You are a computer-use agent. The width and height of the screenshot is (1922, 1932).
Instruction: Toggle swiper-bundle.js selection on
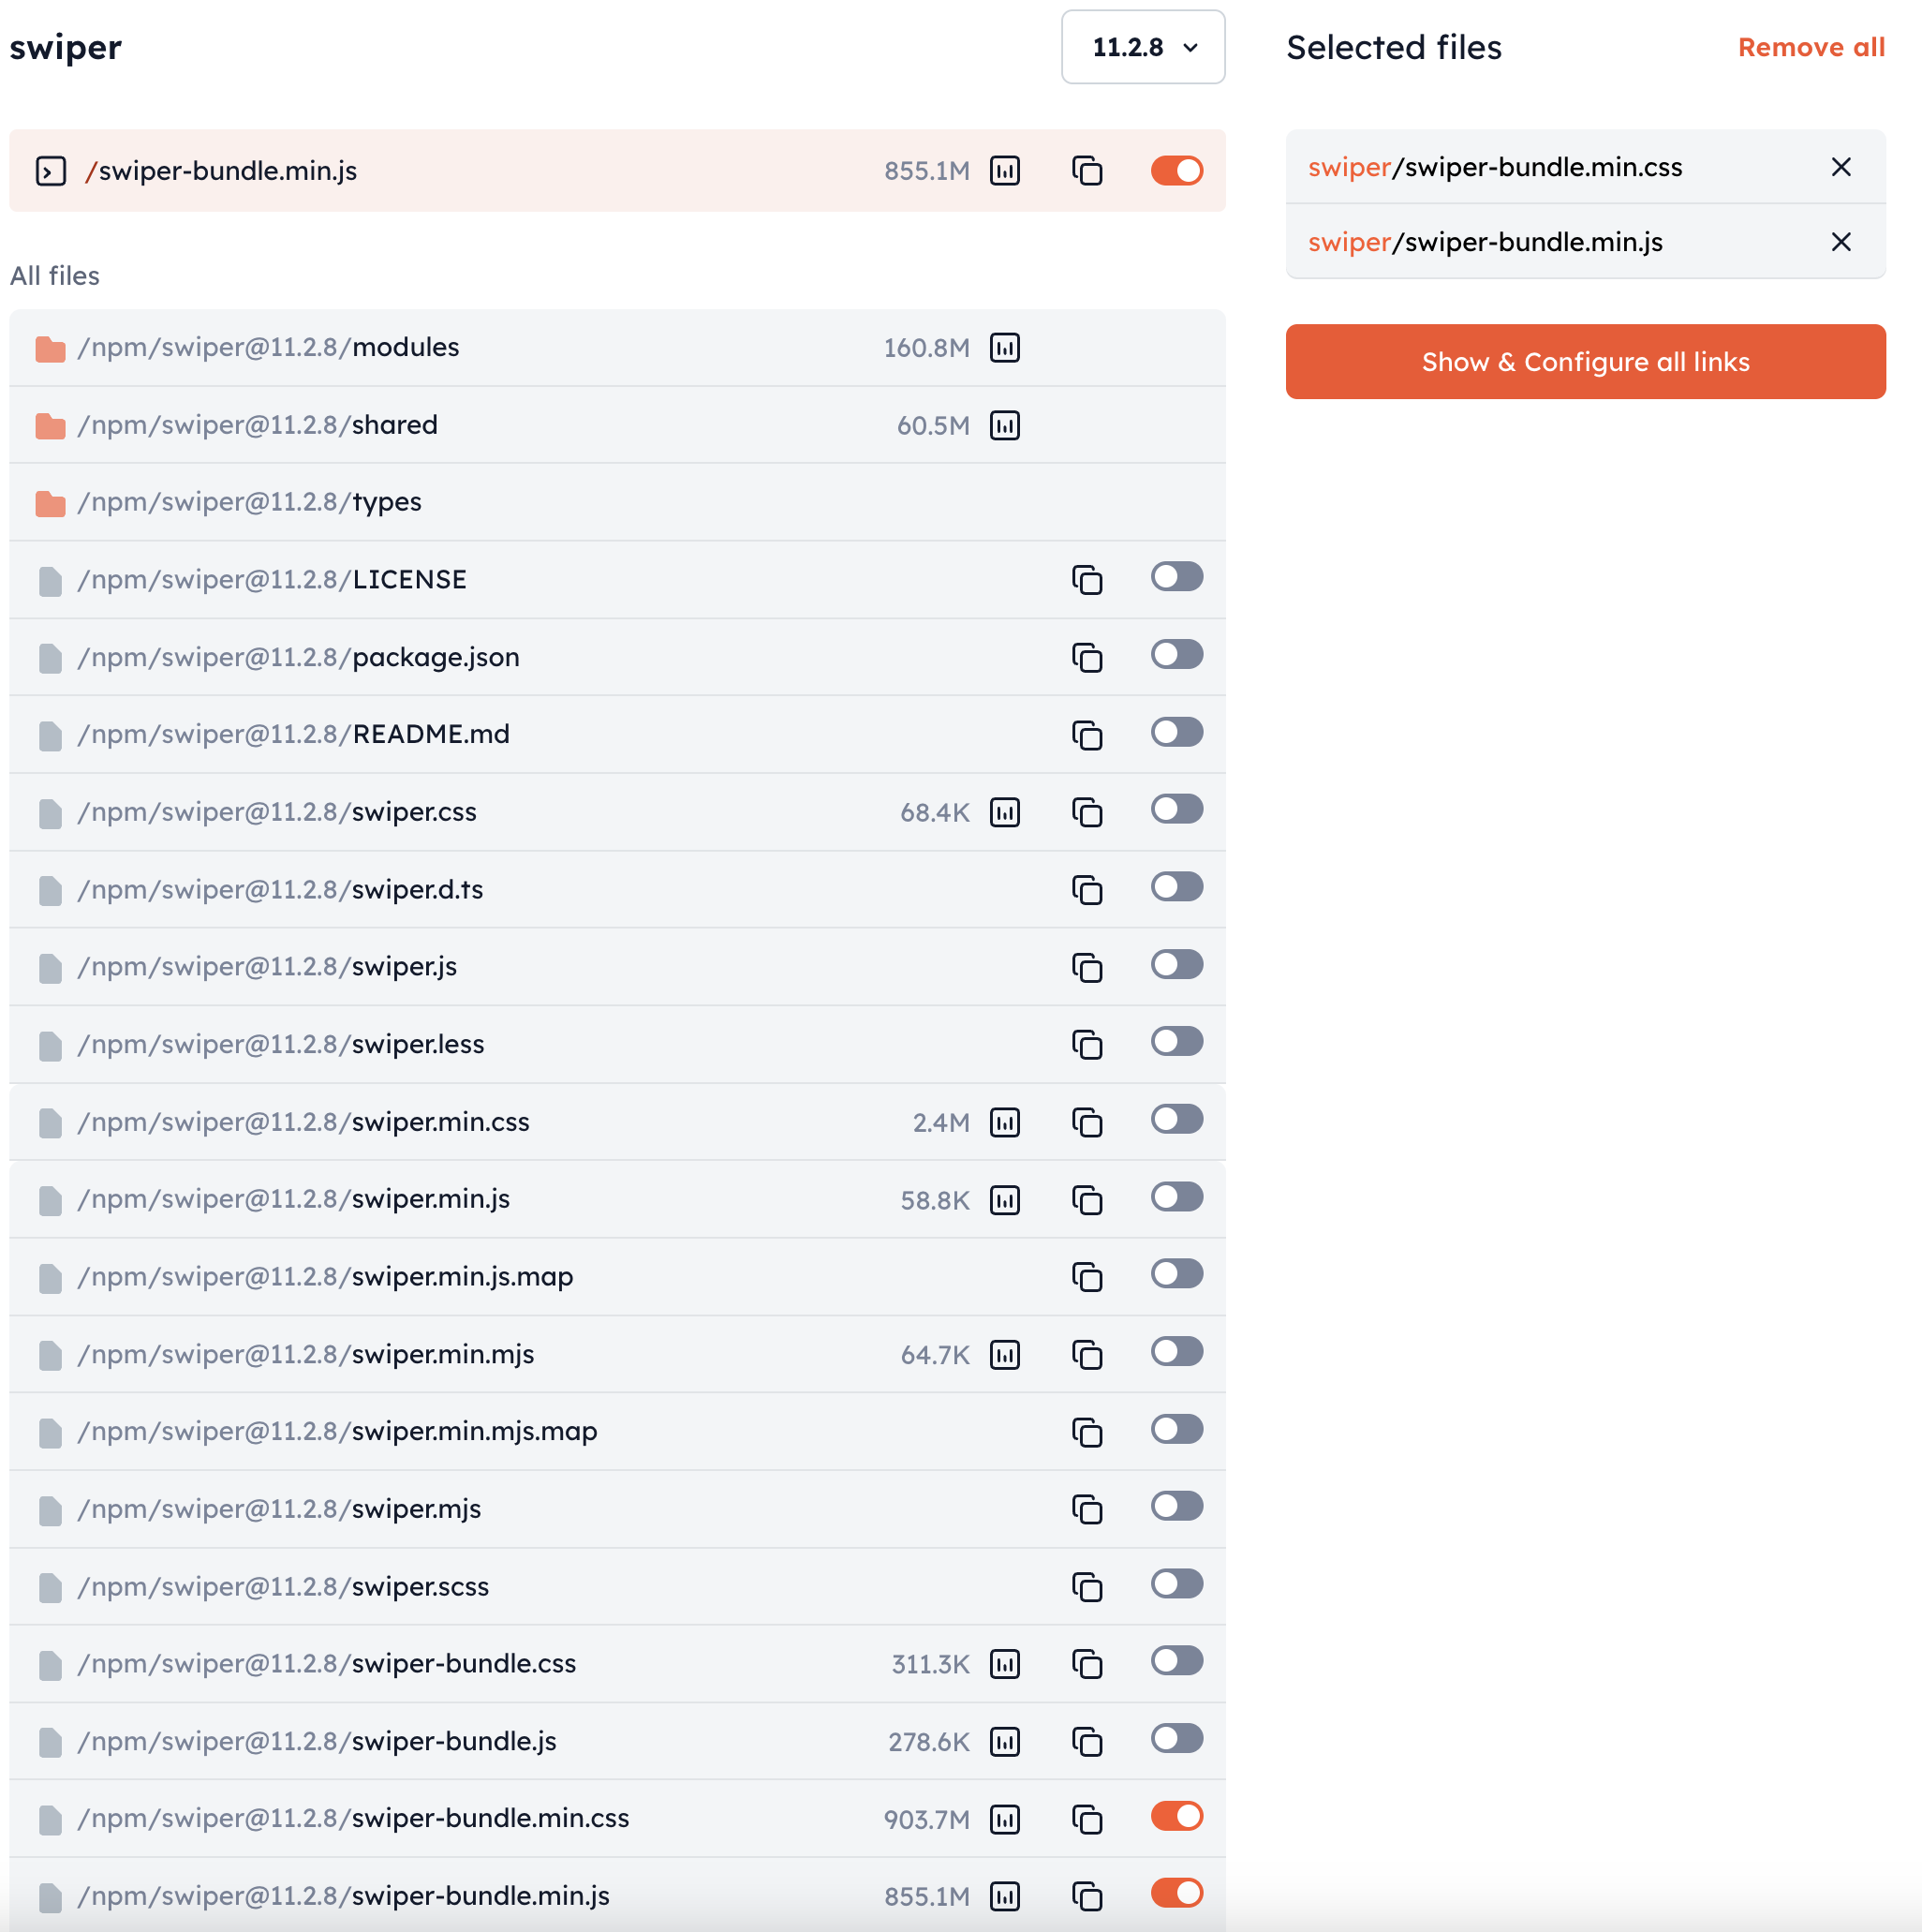click(1176, 1738)
